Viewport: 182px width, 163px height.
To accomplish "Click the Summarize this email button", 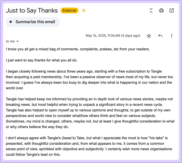I will tap(33, 22).
